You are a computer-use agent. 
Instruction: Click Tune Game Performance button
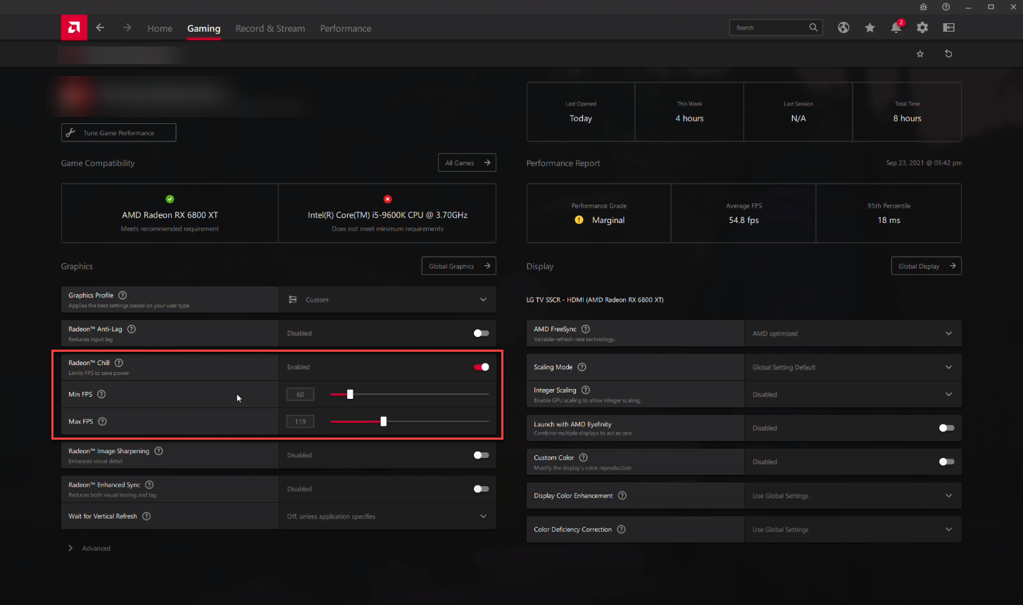118,132
